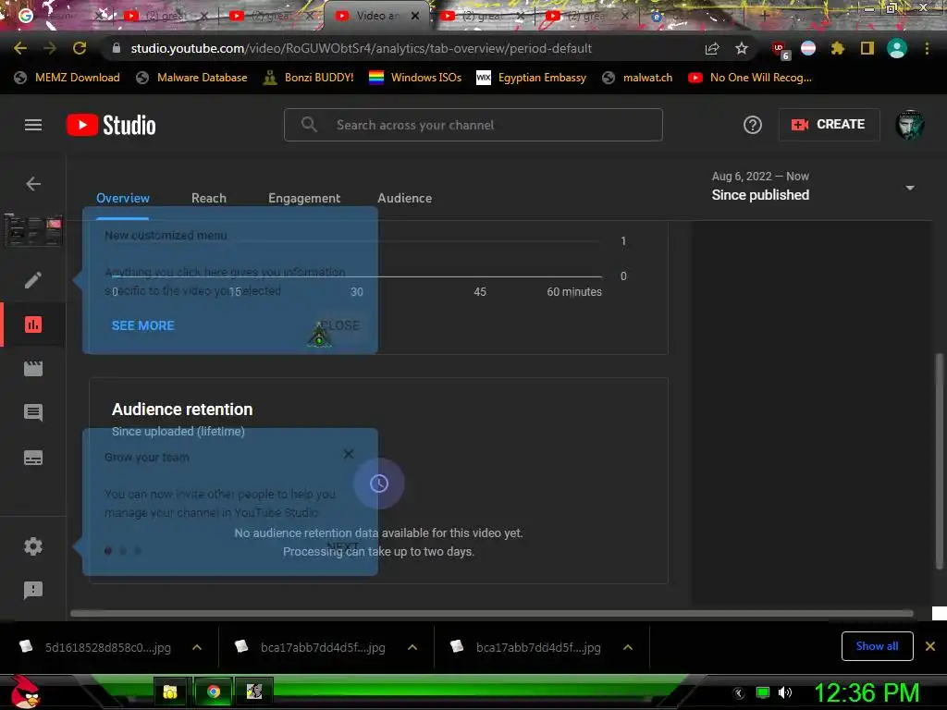Click the browser back arrow
The width and height of the screenshot is (947, 710).
[x=20, y=48]
